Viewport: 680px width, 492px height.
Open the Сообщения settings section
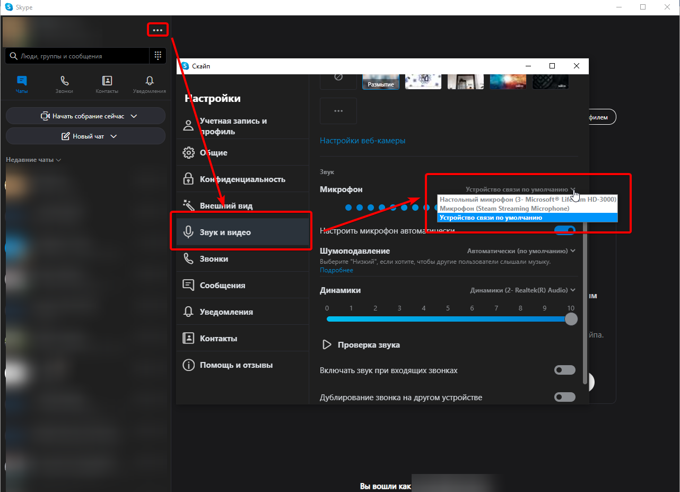click(242, 286)
